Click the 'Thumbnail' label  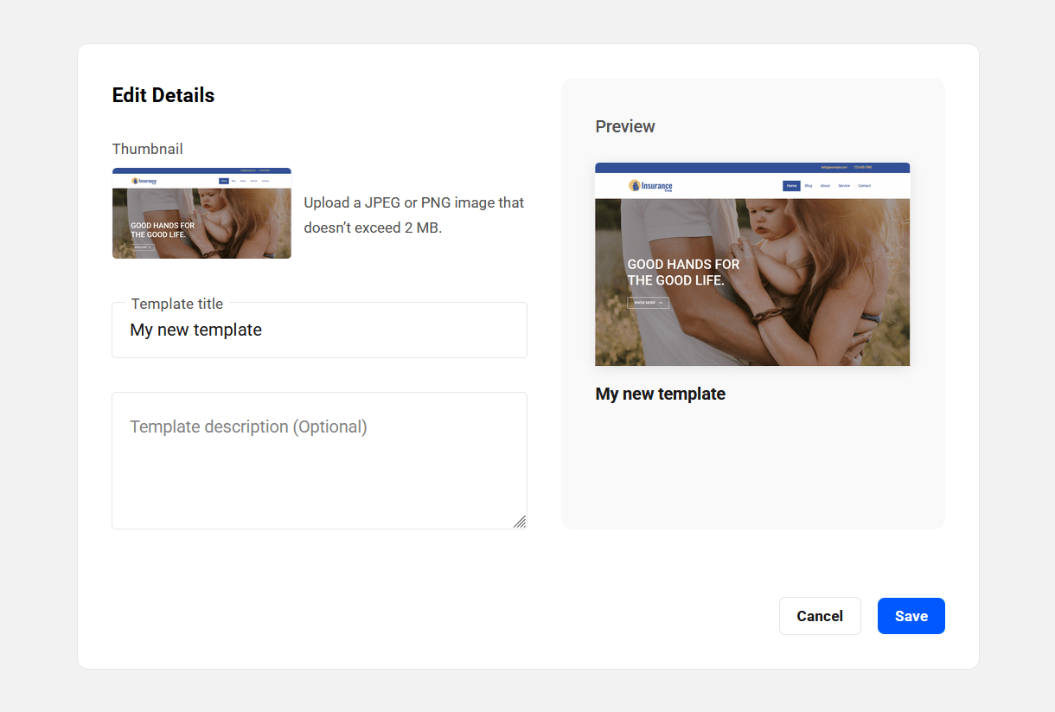(148, 149)
